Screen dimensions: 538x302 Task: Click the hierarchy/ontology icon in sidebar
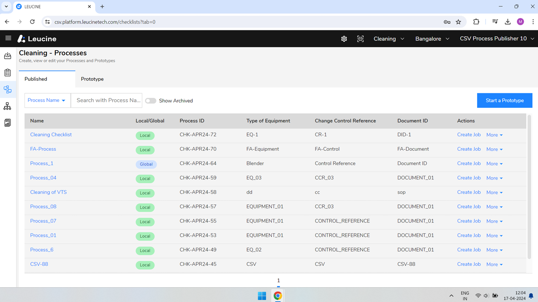coord(8,106)
